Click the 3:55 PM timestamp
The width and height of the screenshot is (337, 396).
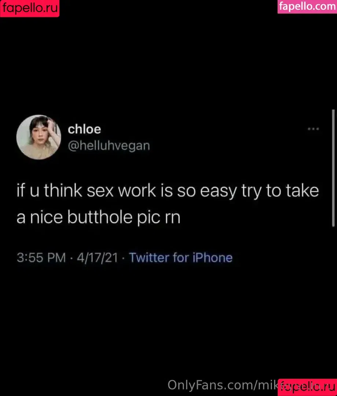coord(41,258)
